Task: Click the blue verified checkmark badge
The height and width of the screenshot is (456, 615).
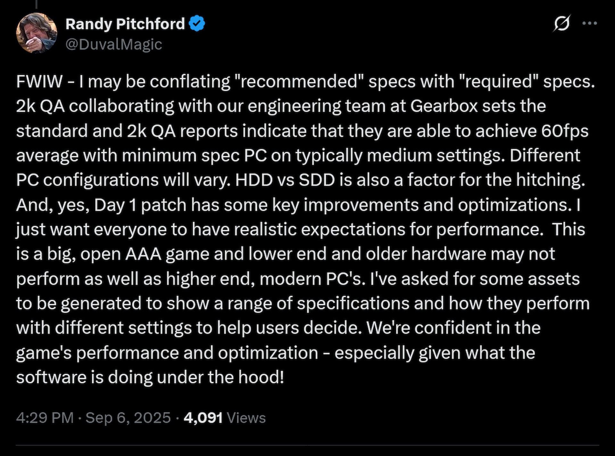Action: click(x=197, y=23)
